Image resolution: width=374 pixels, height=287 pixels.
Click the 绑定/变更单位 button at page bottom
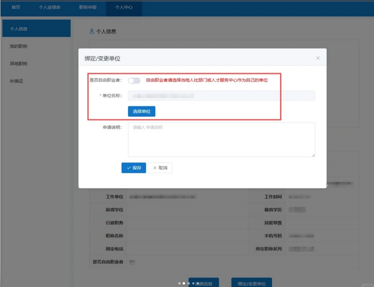pos(252,283)
